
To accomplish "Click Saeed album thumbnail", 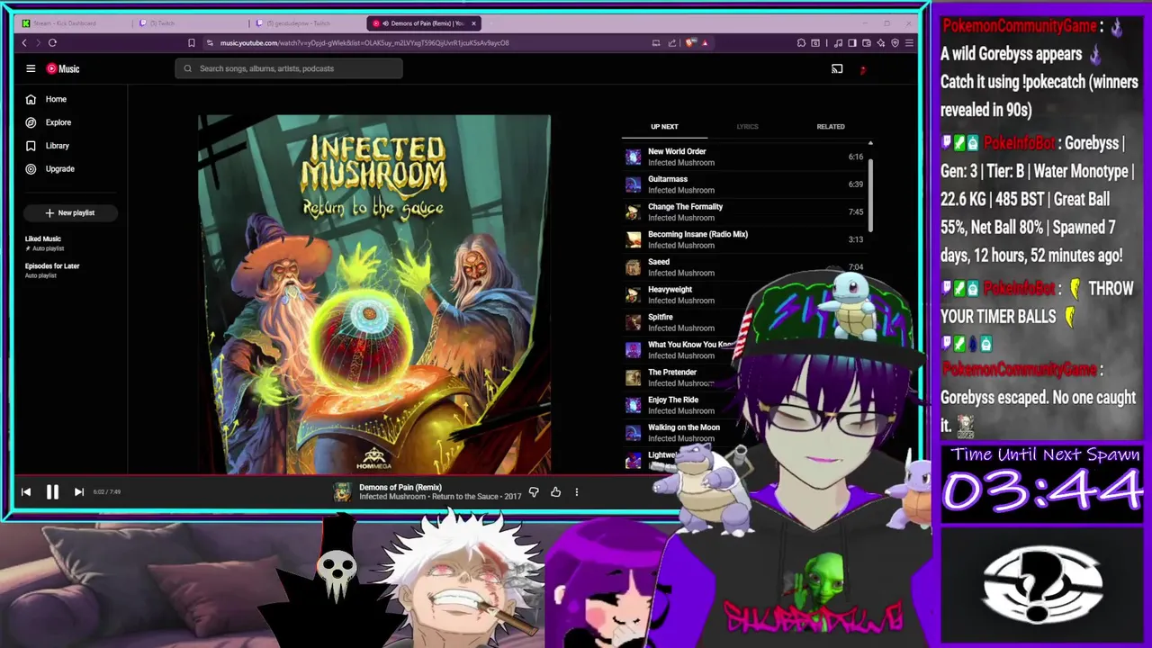I will tap(634, 267).
